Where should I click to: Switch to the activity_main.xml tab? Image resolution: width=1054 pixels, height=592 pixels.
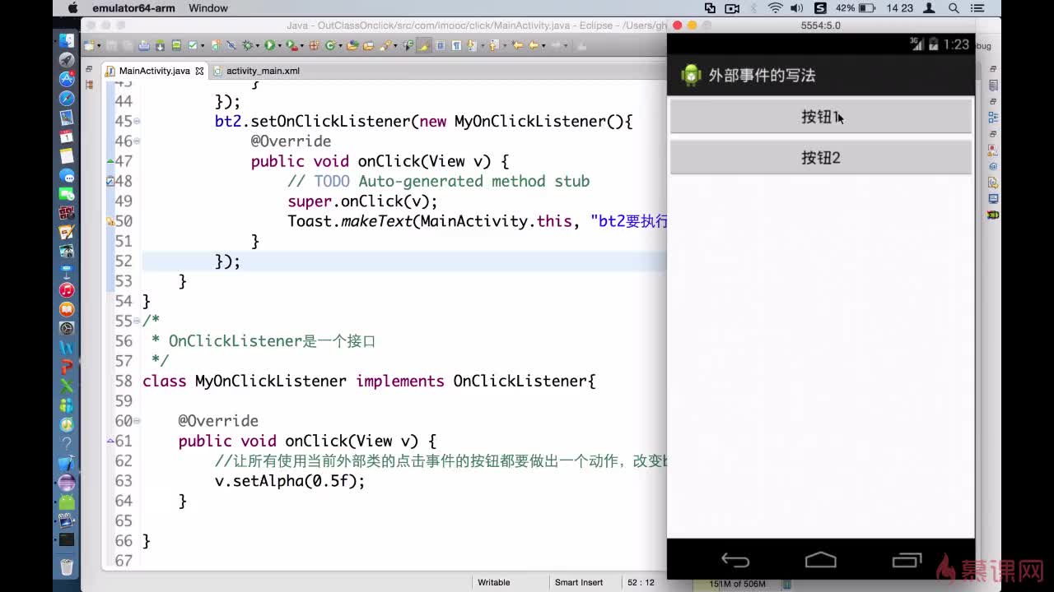pos(256,71)
